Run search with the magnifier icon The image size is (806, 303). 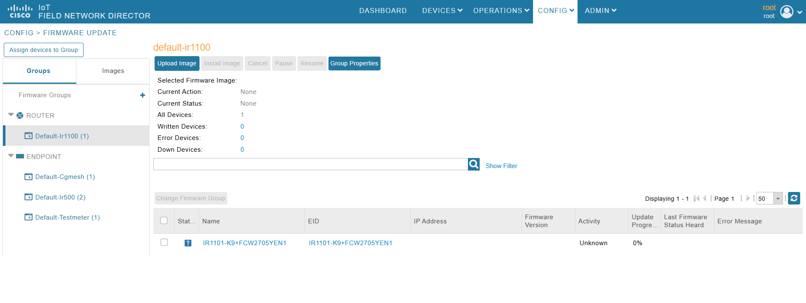(474, 164)
